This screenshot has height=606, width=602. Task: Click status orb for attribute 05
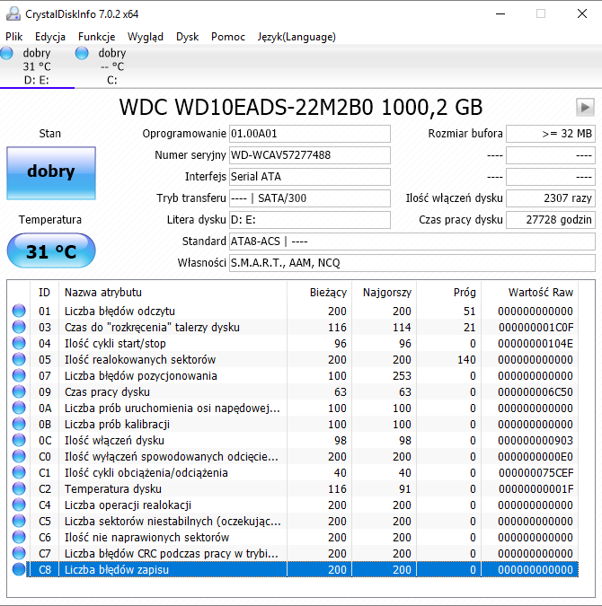[x=19, y=359]
